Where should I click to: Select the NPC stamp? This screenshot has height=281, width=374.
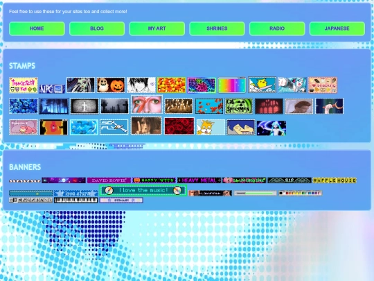52,89
